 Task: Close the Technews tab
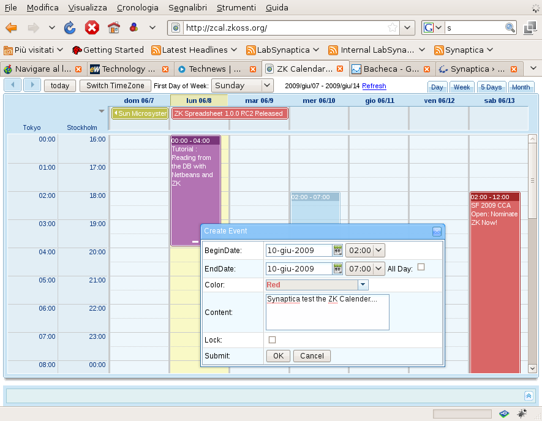point(253,69)
